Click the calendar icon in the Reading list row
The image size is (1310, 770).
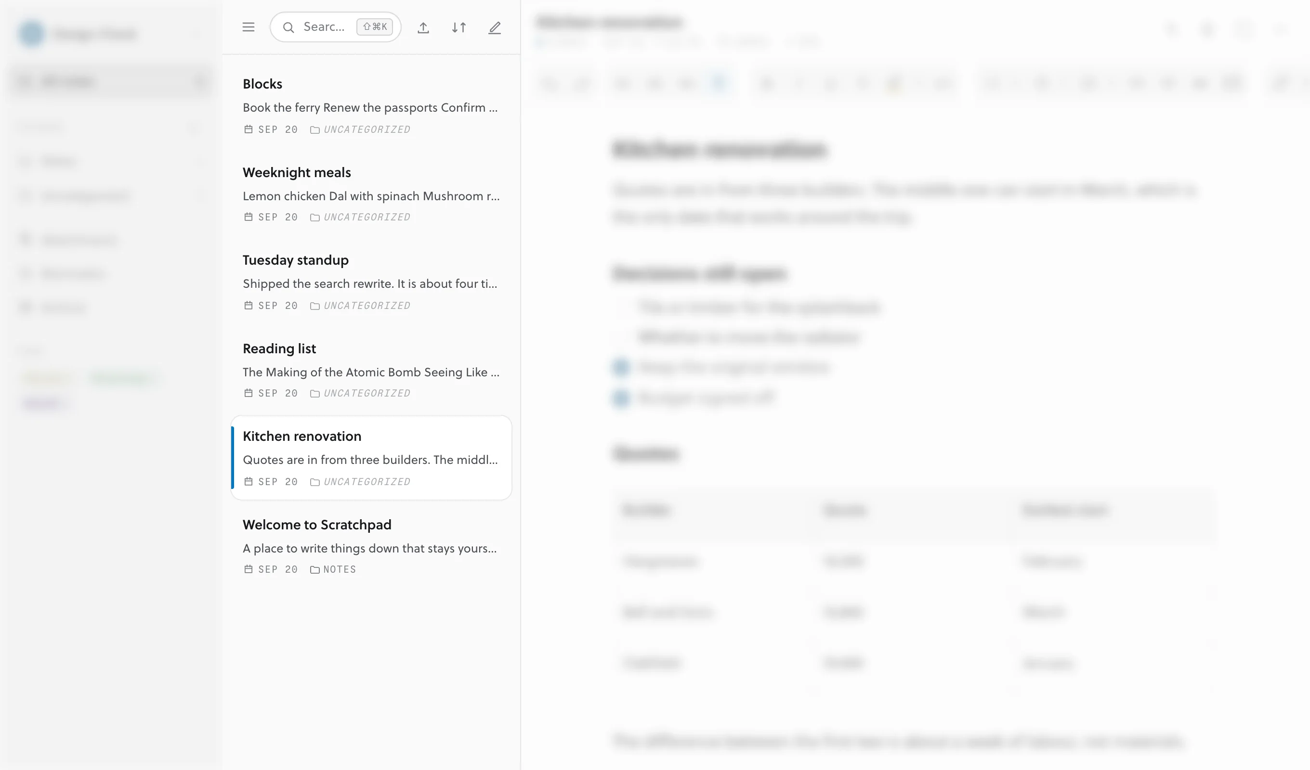coord(249,393)
